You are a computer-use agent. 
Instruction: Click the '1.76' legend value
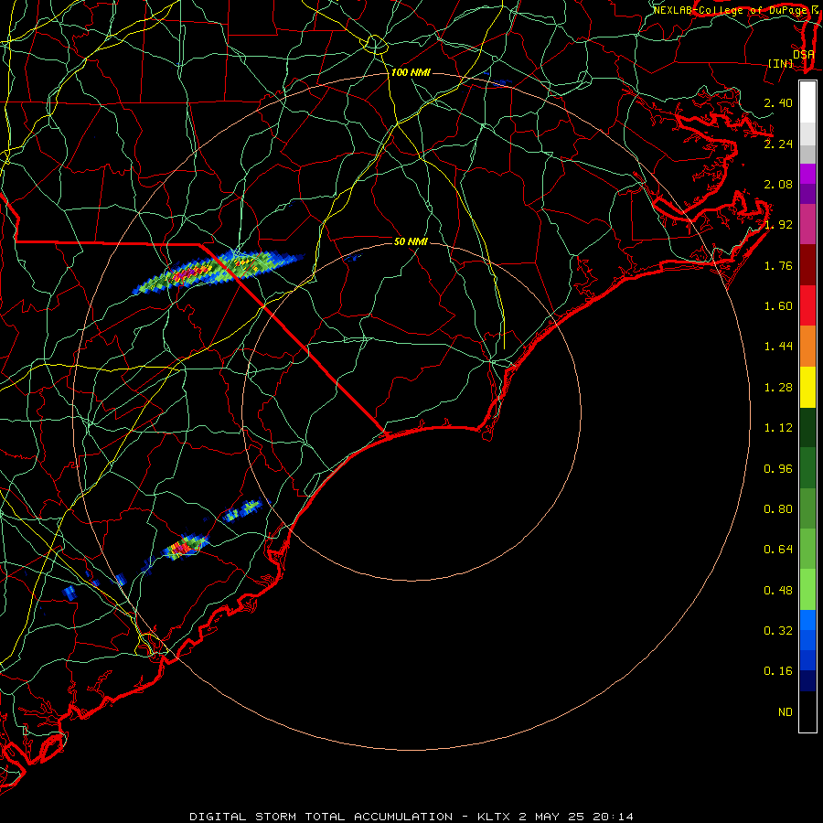click(x=778, y=265)
